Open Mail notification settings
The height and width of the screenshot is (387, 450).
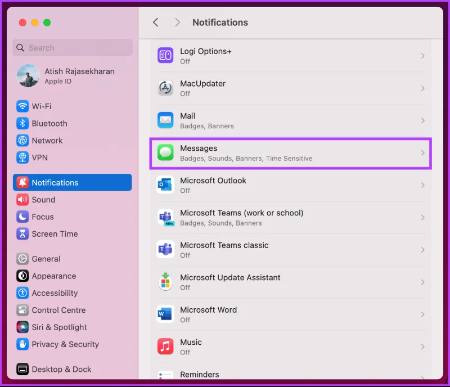290,120
